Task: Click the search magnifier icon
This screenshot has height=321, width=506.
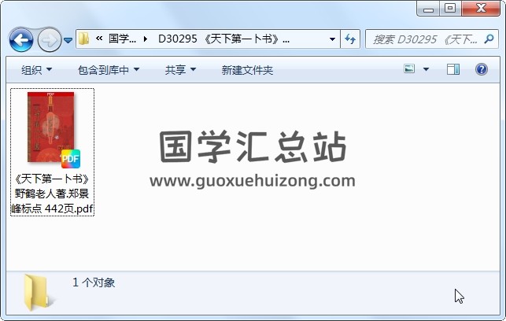Action: (489, 39)
